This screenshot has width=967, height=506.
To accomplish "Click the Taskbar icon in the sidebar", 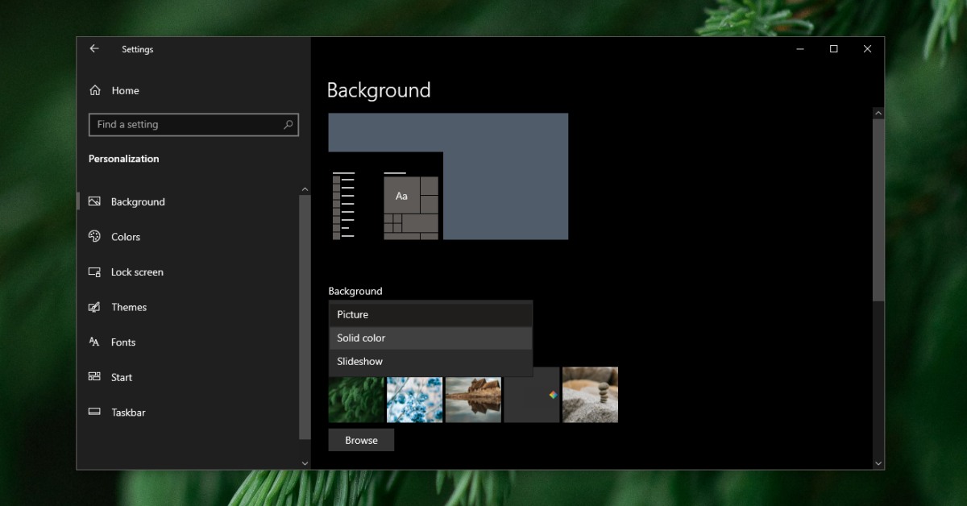I will 94,412.
